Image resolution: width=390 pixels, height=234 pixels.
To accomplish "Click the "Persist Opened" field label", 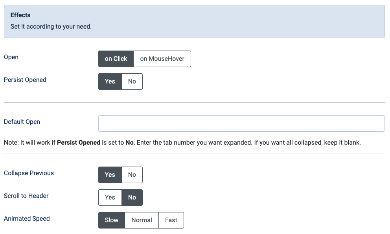I will click(25, 80).
